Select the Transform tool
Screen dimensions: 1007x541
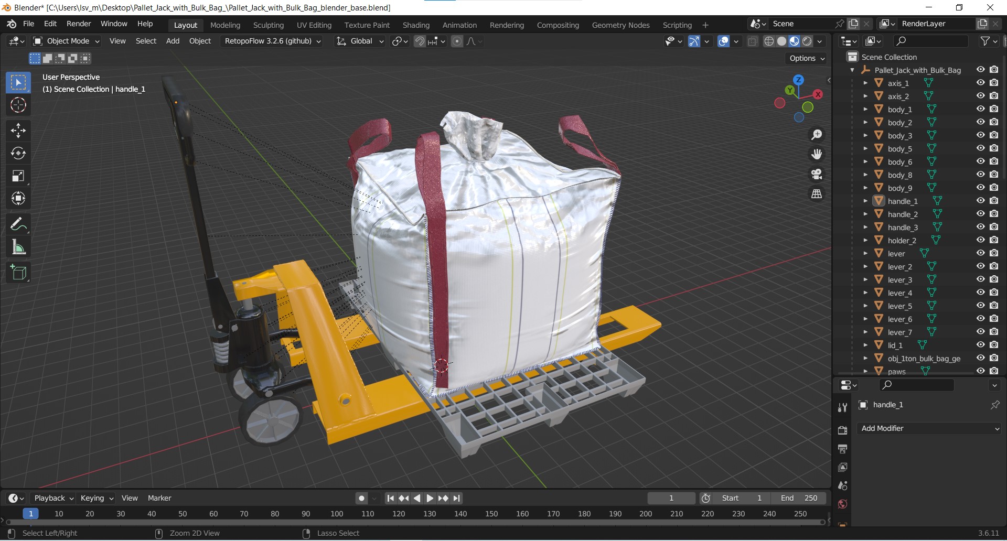tap(18, 198)
